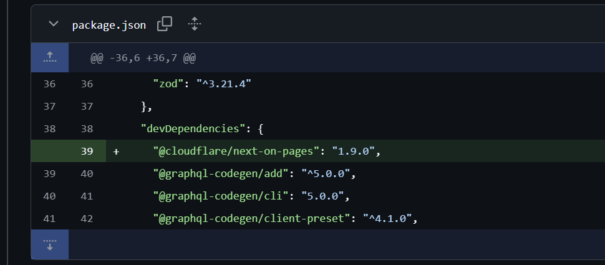605x265 pixels.
Task: Click the added @cloudflare/next-on-pages line
Action: click(x=266, y=152)
